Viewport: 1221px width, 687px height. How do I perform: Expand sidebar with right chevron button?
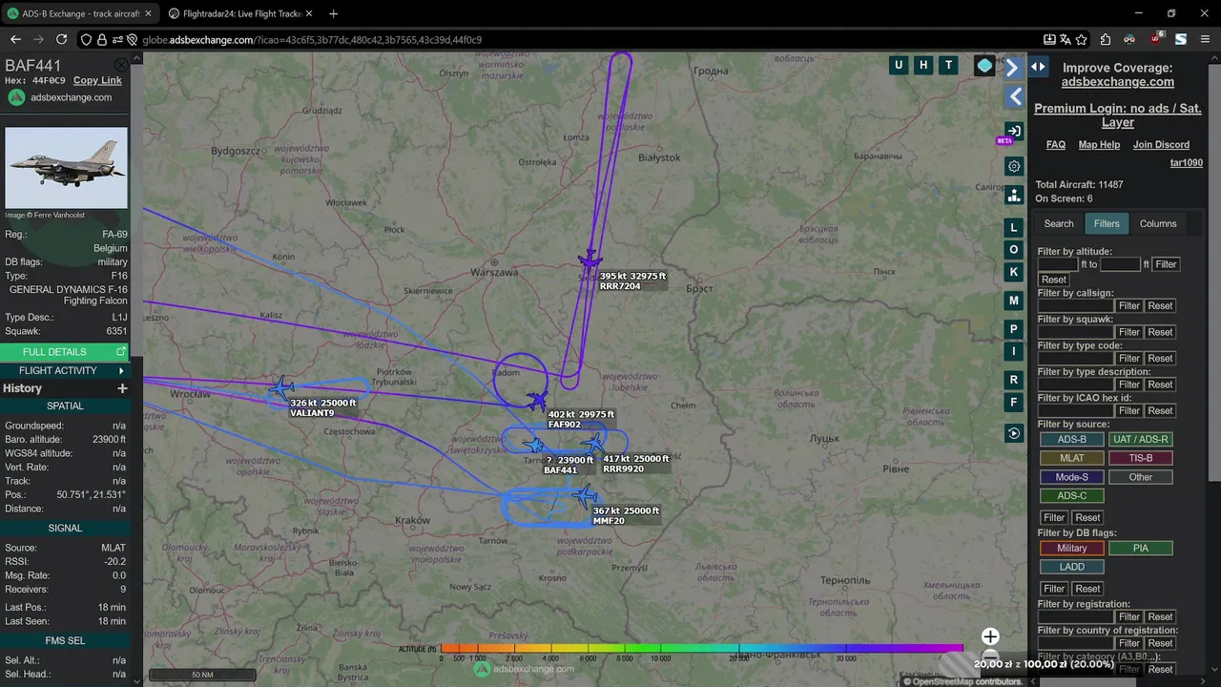[1013, 68]
